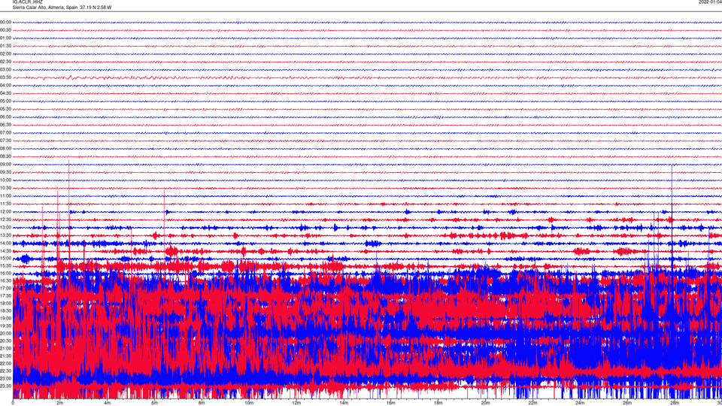Select the 08:00 trace time label
This screenshot has height=406, width=722.
point(5,148)
